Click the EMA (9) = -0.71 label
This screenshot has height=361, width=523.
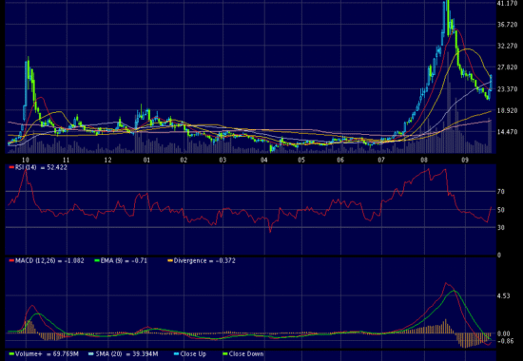point(124,260)
